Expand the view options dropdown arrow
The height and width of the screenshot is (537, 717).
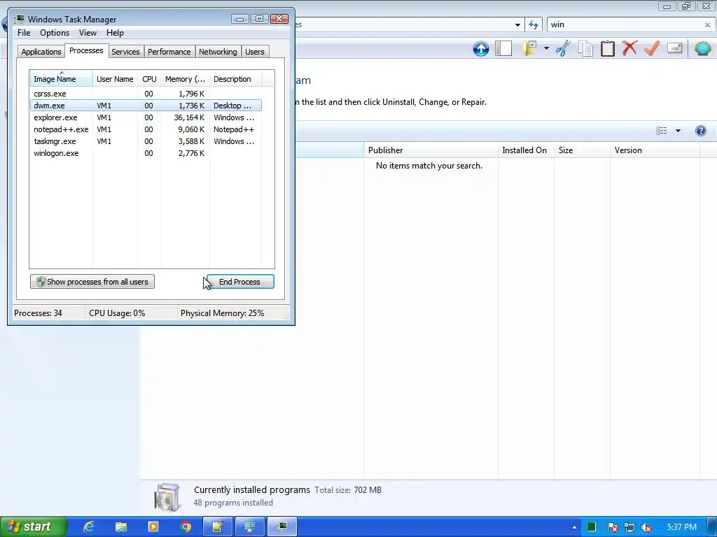coord(678,131)
